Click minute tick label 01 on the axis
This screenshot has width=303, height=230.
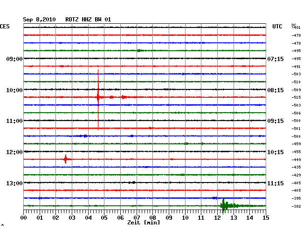click(x=40, y=218)
